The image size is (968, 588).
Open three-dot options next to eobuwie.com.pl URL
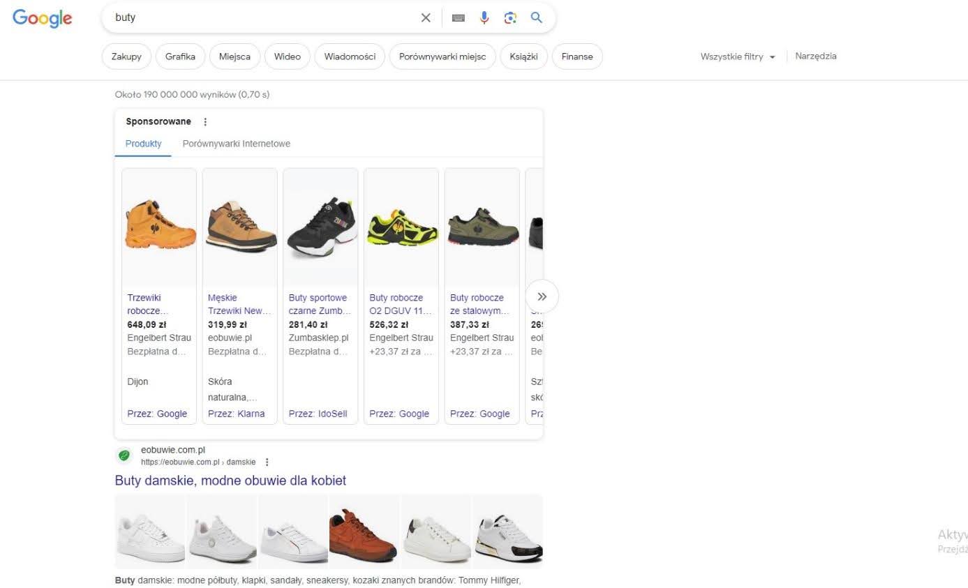click(267, 462)
